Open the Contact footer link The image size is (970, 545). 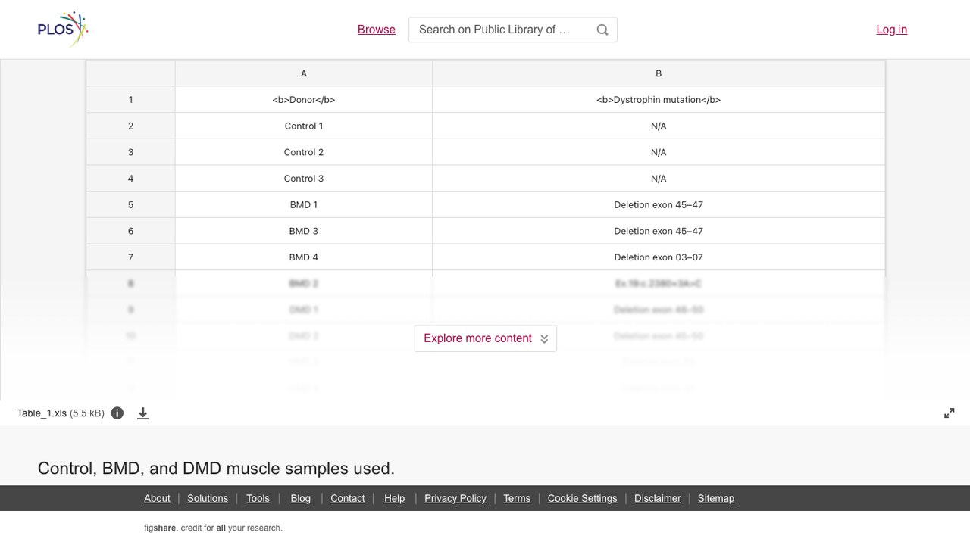[x=348, y=498]
